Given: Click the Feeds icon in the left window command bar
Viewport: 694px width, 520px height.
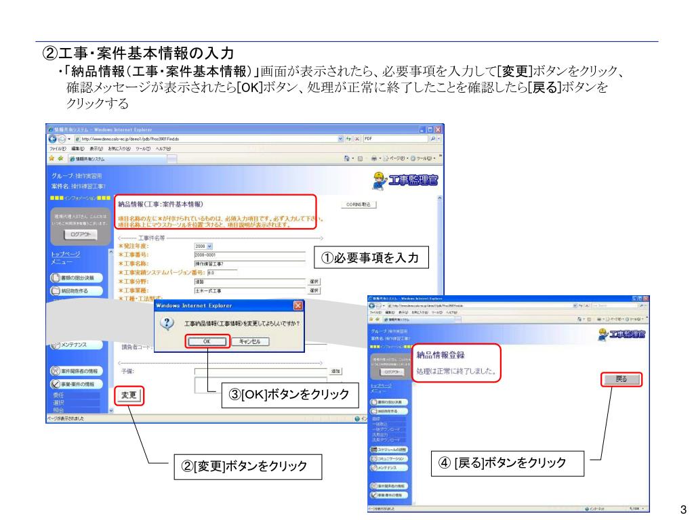Looking at the screenshot, I should coord(360,158).
